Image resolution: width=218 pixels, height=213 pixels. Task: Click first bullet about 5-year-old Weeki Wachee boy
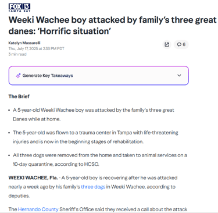[94, 115]
